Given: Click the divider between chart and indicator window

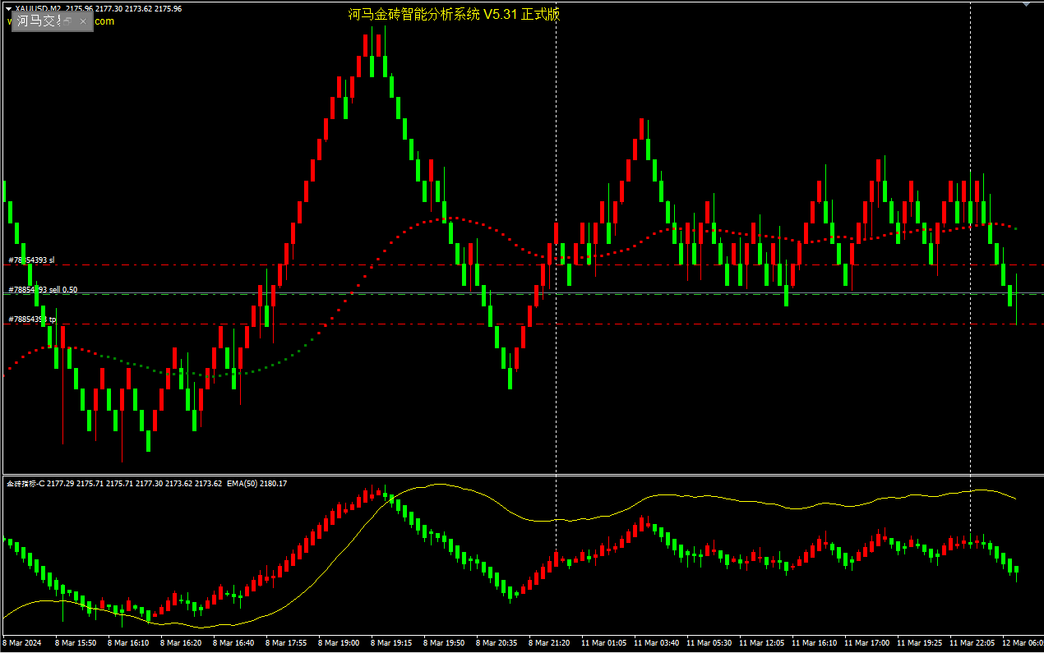Looking at the screenshot, I should pos(522,475).
